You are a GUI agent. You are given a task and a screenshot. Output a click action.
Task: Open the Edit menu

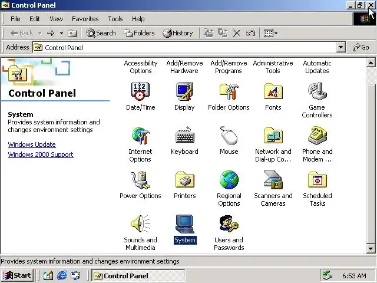[x=35, y=19]
